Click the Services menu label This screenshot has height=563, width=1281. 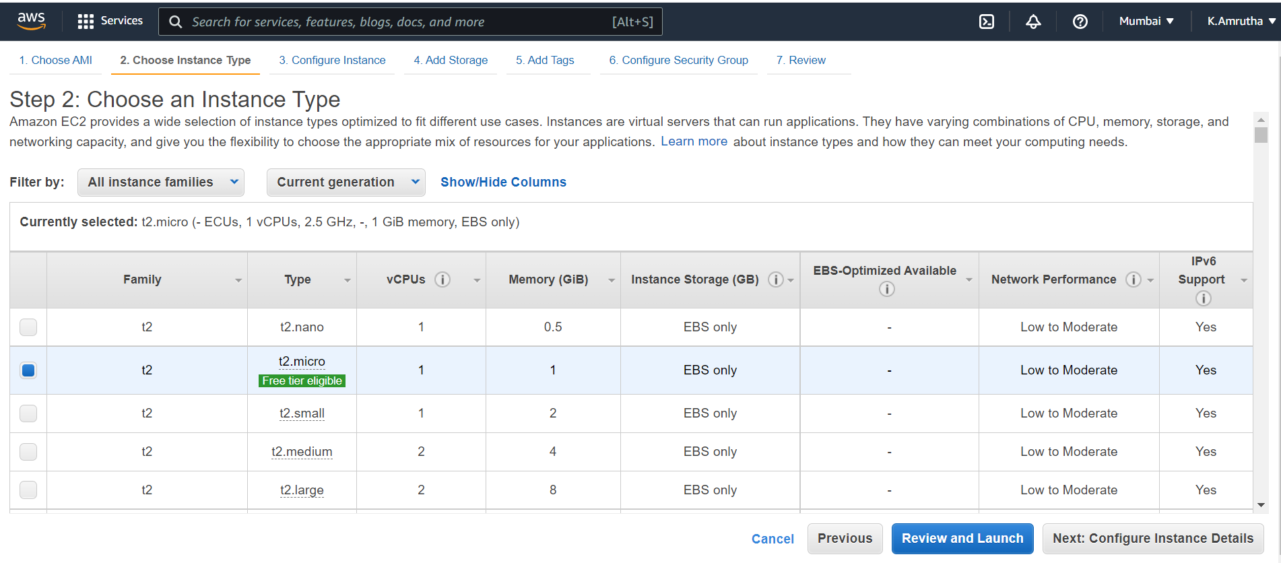click(122, 21)
